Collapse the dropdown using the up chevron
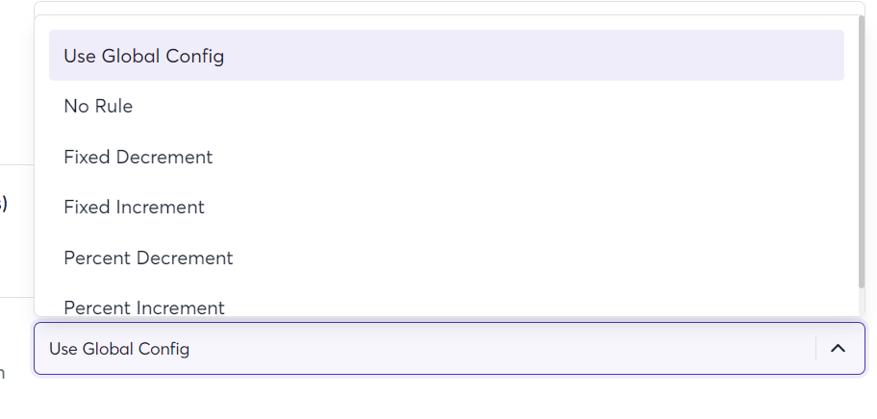Image resolution: width=877 pixels, height=419 pixels. pyautogui.click(x=838, y=349)
